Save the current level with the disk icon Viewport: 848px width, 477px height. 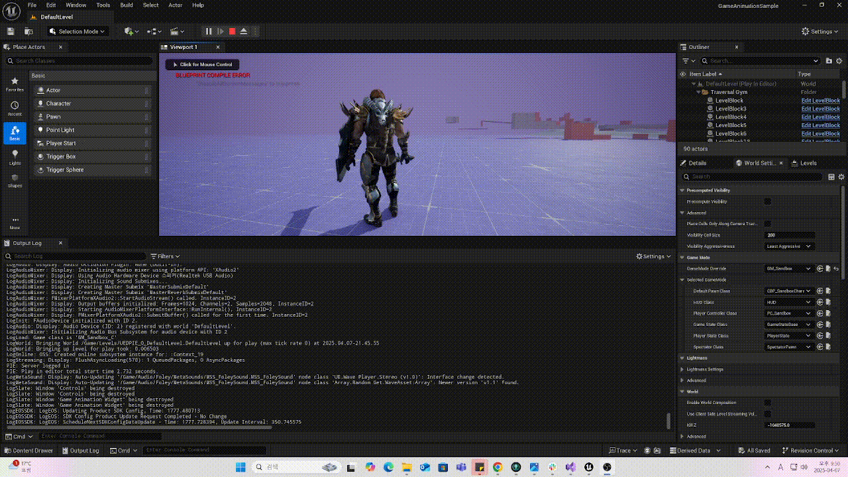[x=11, y=31]
